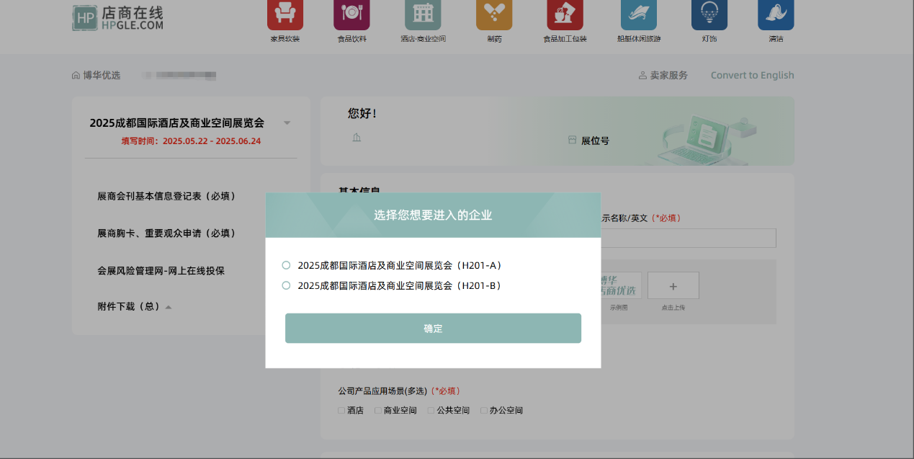Open the 食品加工包装 mixer icon
This screenshot has height=459, width=914.
(x=565, y=14)
